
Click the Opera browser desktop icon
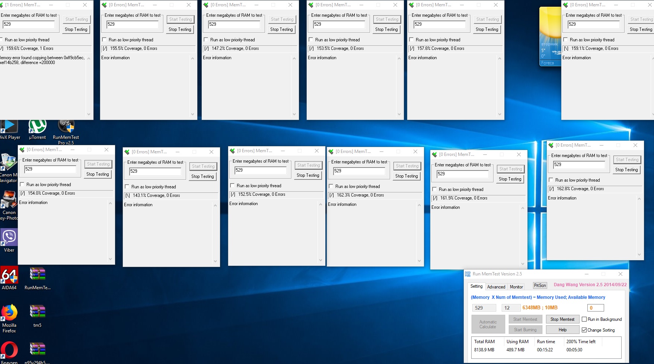pyautogui.click(x=9, y=352)
